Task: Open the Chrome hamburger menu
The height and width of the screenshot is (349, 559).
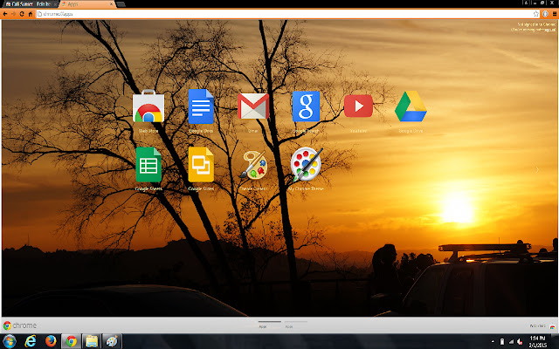Action: [x=555, y=14]
